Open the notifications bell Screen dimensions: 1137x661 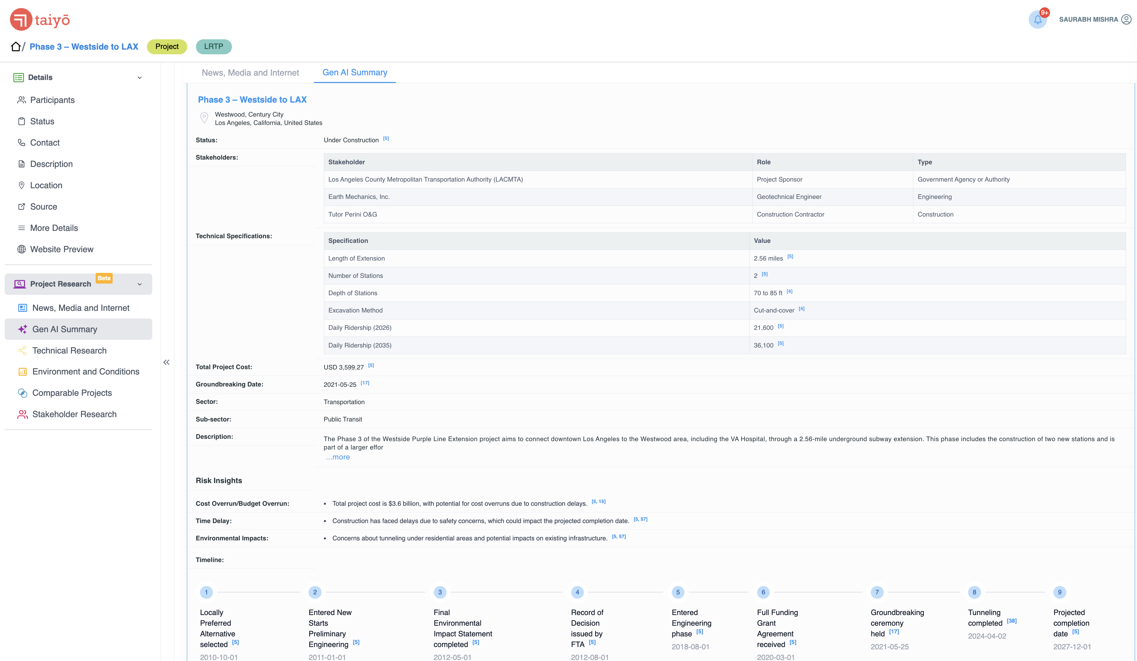(1037, 19)
